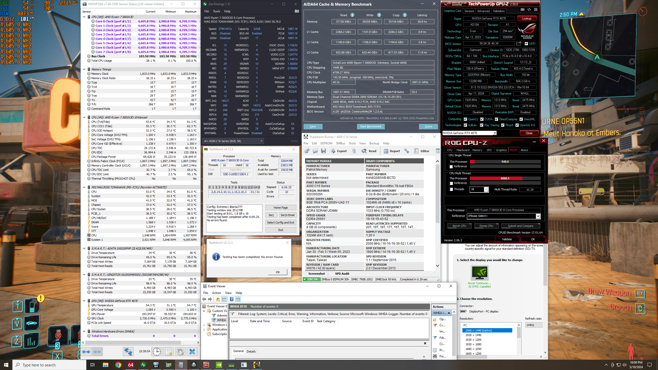Open Thaiphoon Burner Report clipboard icon
658x370 pixels.
point(386,151)
